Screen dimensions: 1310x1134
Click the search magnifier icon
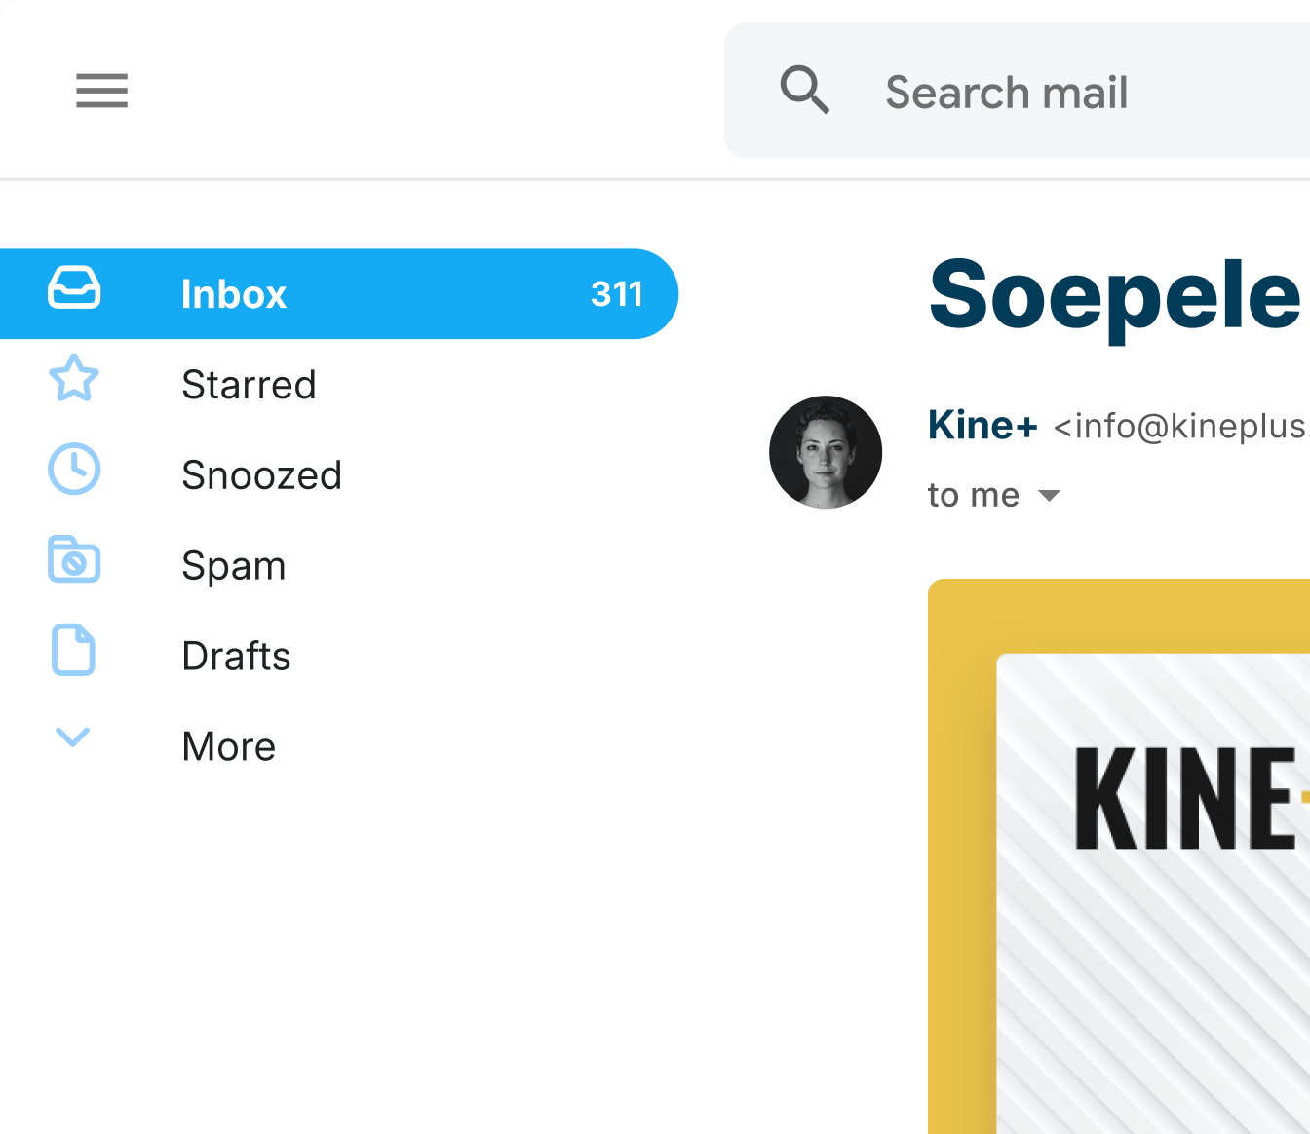[x=805, y=91]
